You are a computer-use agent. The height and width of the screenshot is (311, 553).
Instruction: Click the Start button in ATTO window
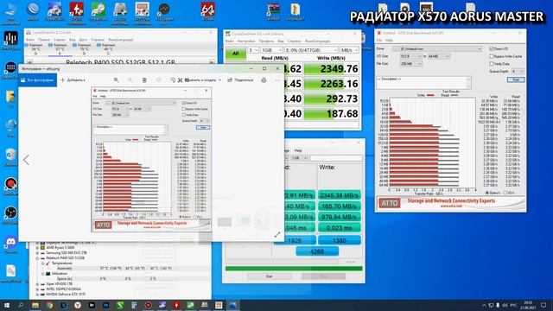coord(516,80)
